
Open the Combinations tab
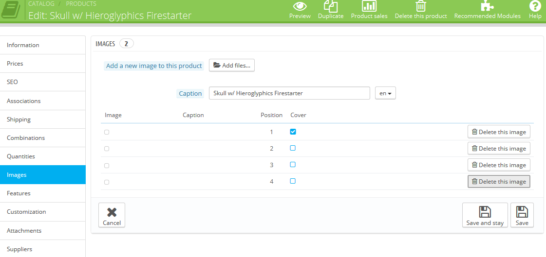tap(26, 138)
